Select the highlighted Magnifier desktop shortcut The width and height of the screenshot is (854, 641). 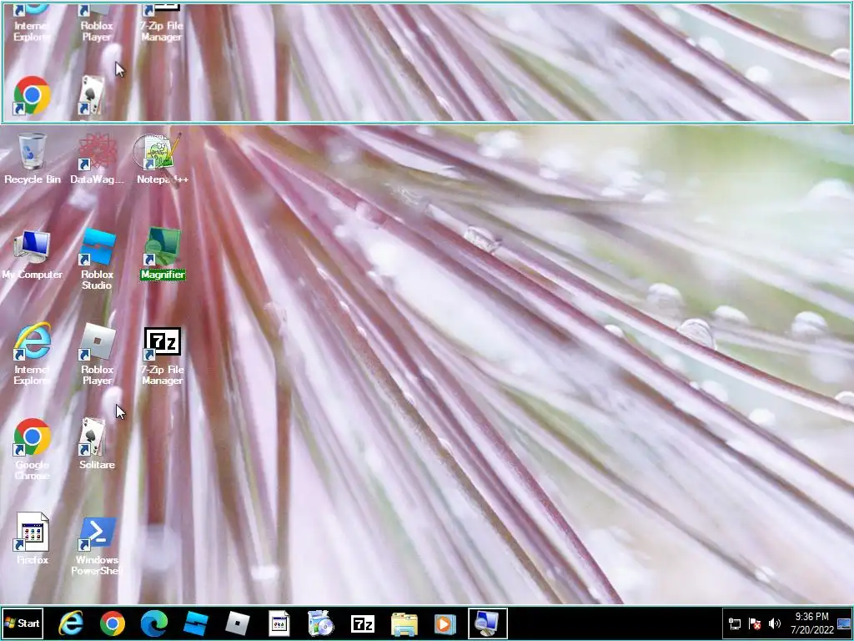point(162,255)
